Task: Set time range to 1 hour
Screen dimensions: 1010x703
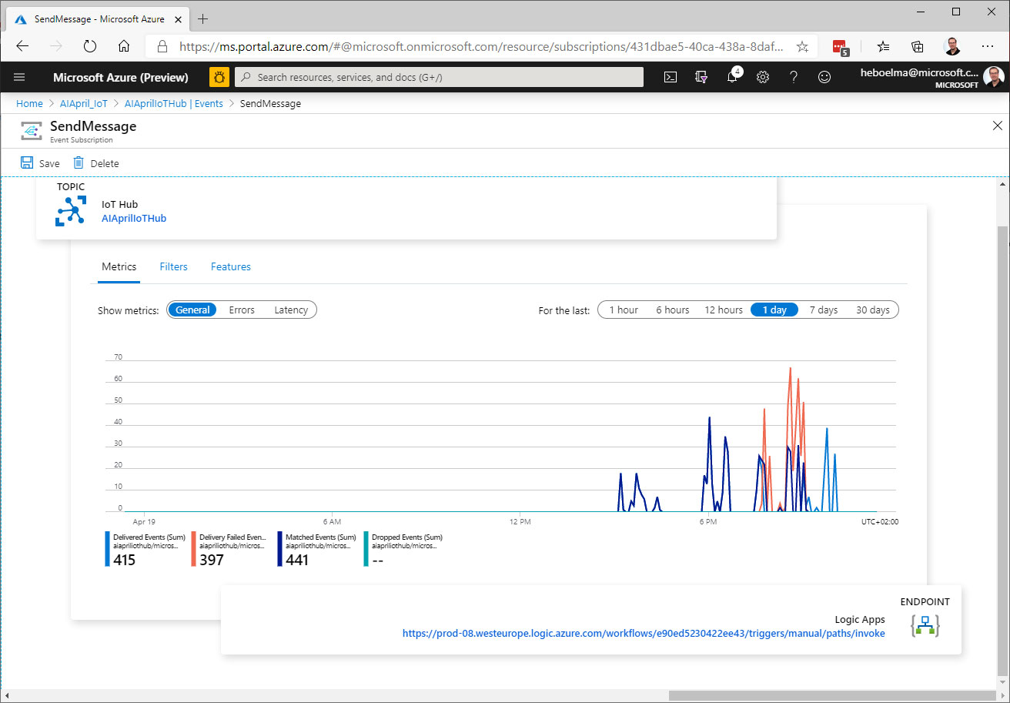Action: (624, 310)
